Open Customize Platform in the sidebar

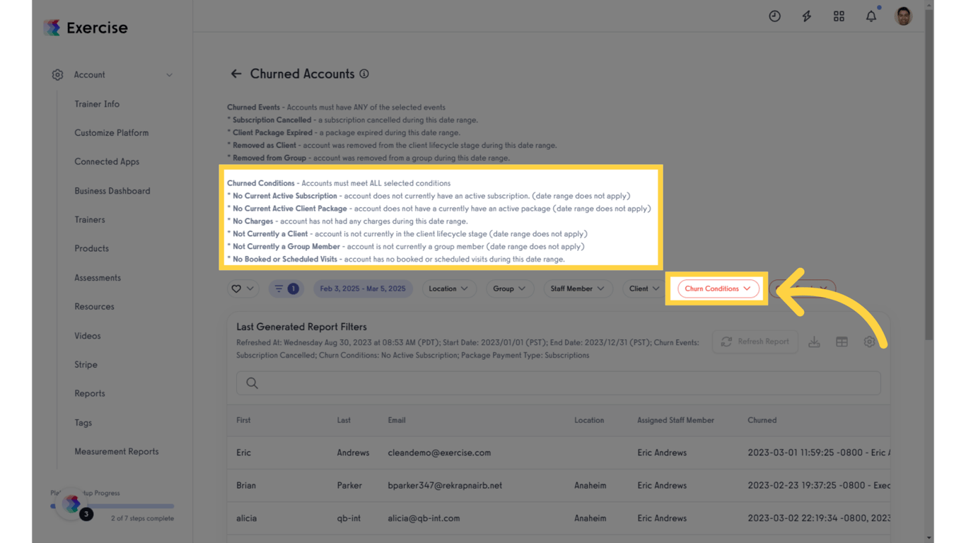[112, 133]
